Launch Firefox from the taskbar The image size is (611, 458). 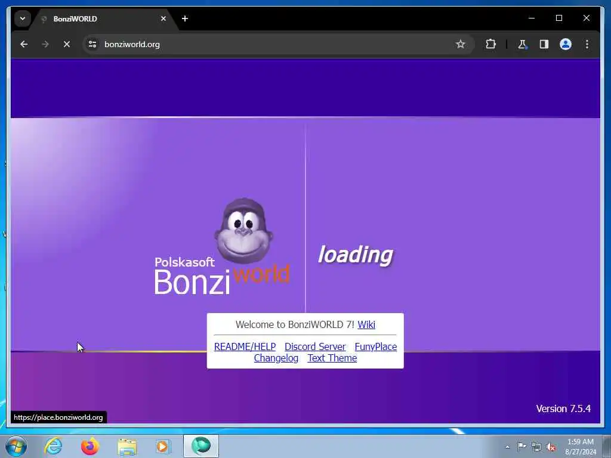pyautogui.click(x=90, y=446)
